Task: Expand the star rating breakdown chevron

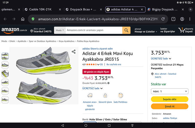Action: tap(98, 64)
